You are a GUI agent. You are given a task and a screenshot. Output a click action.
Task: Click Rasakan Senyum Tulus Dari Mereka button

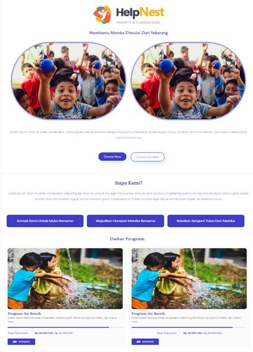coord(206,221)
